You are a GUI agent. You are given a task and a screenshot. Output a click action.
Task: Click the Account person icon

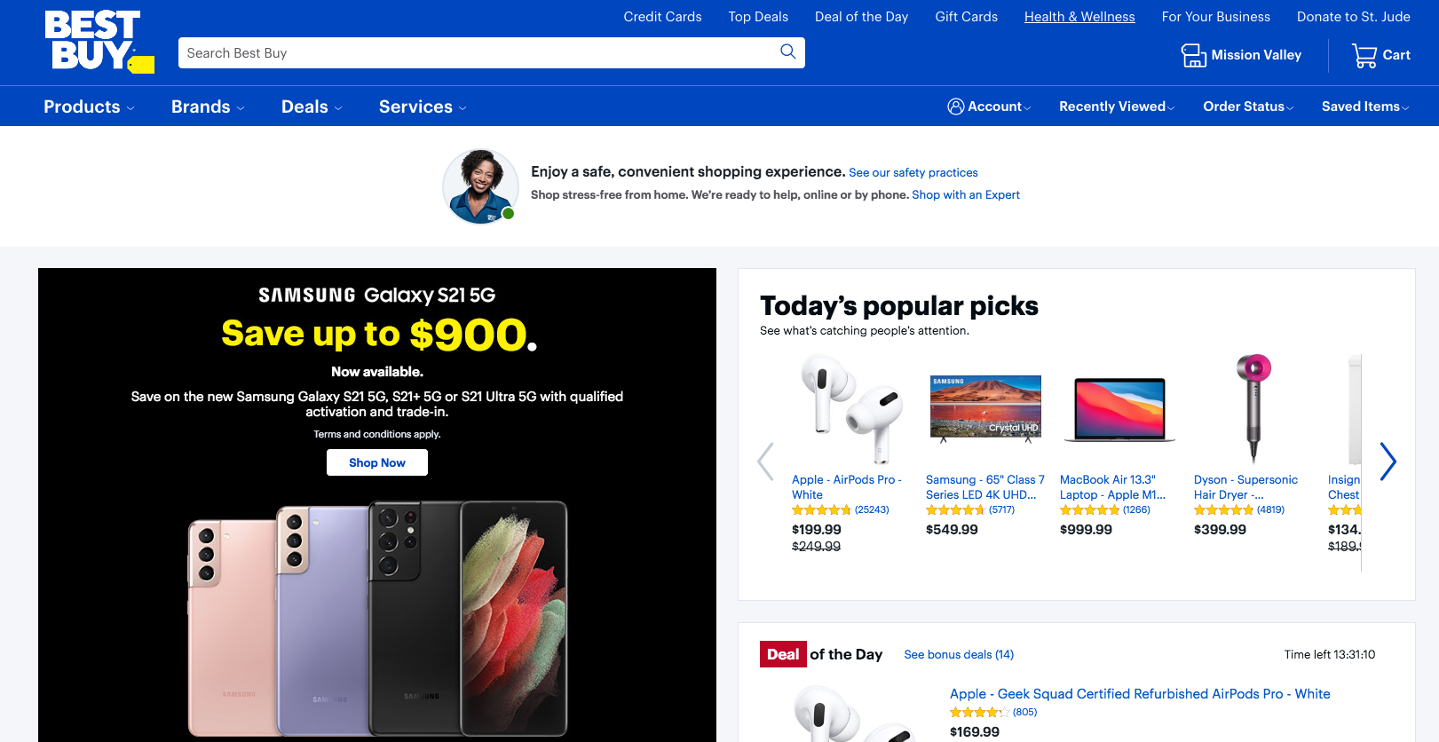pyautogui.click(x=956, y=107)
